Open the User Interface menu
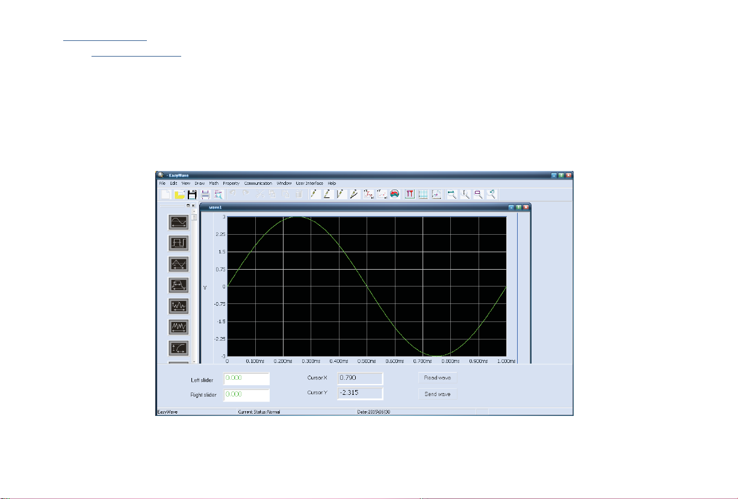Screen dimensions: 738x499 pos(309,183)
